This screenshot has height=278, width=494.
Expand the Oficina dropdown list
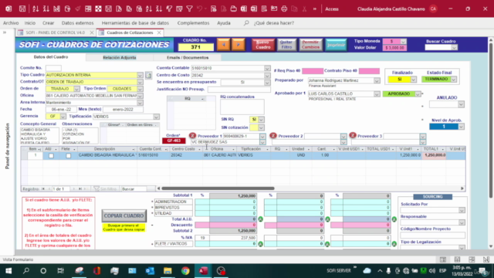[x=140, y=96]
